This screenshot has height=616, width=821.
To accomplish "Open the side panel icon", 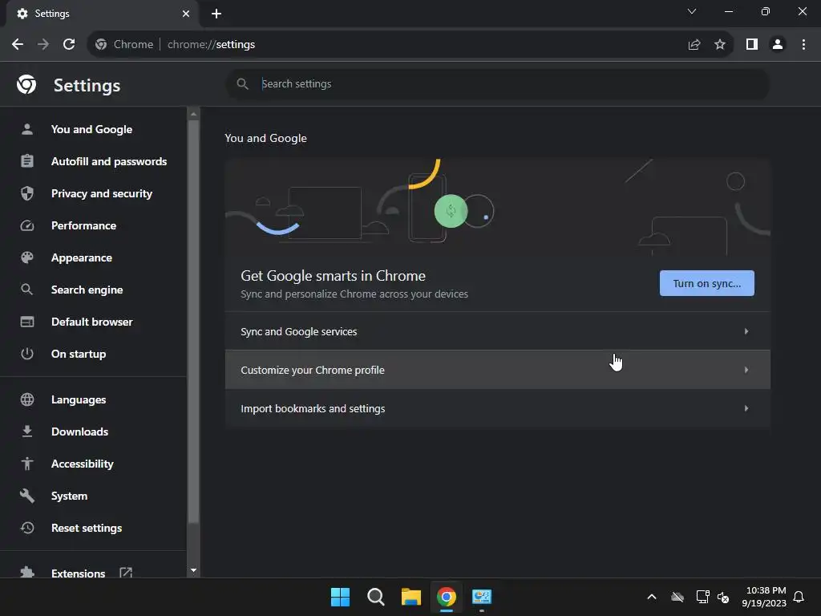I will (752, 45).
